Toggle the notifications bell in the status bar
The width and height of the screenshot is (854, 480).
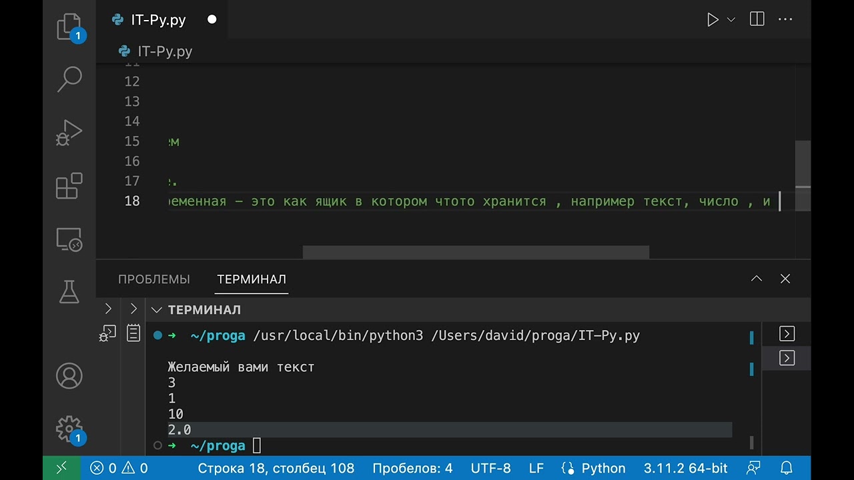pyautogui.click(x=787, y=468)
